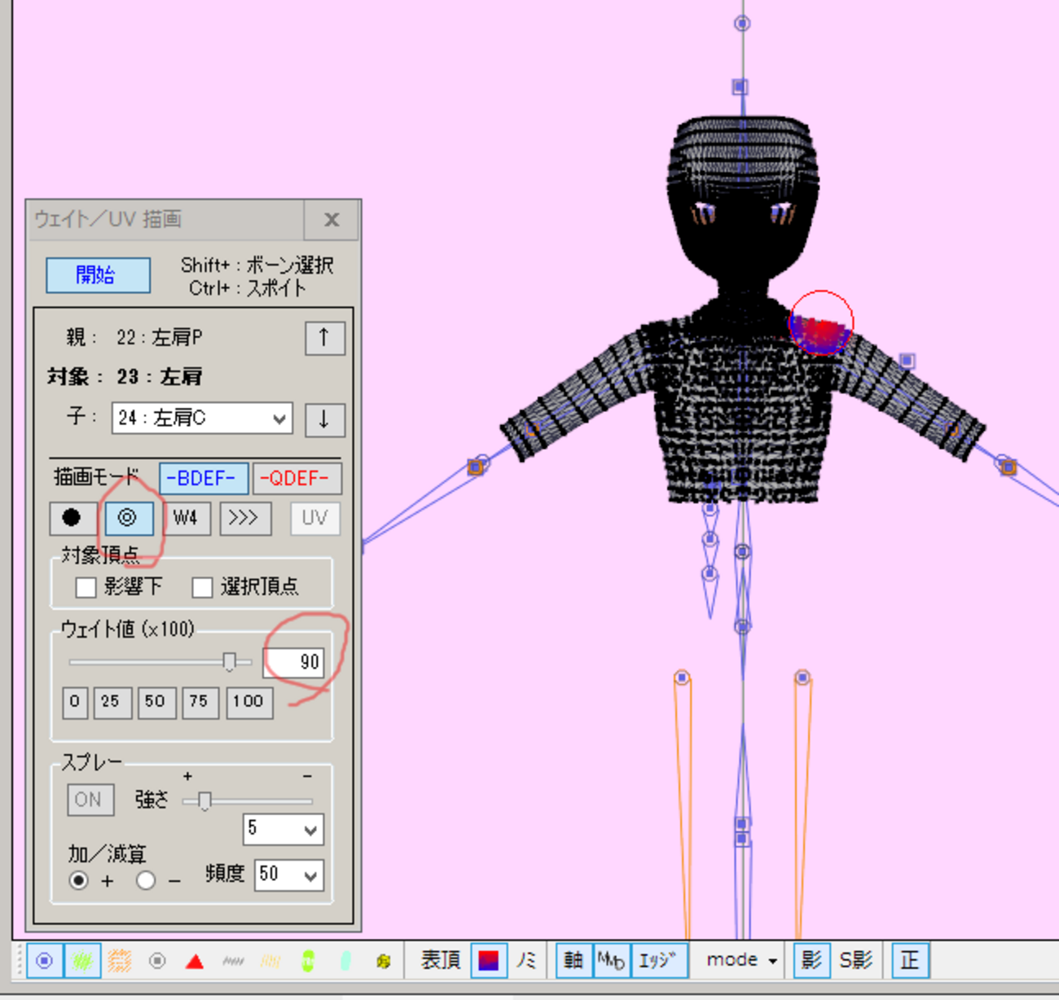Open the child bone dropdown 24 : 左肩C
The height and width of the screenshot is (1000, 1059).
coord(201,418)
